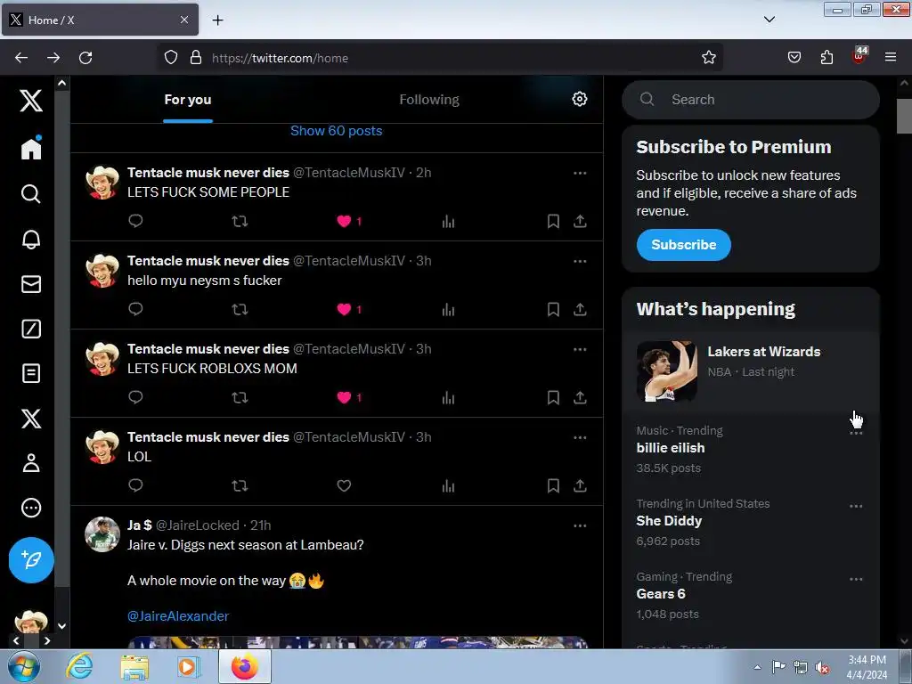The width and height of the screenshot is (912, 684).
Task: Open More circle icon in the sidebar
Action: (x=31, y=508)
